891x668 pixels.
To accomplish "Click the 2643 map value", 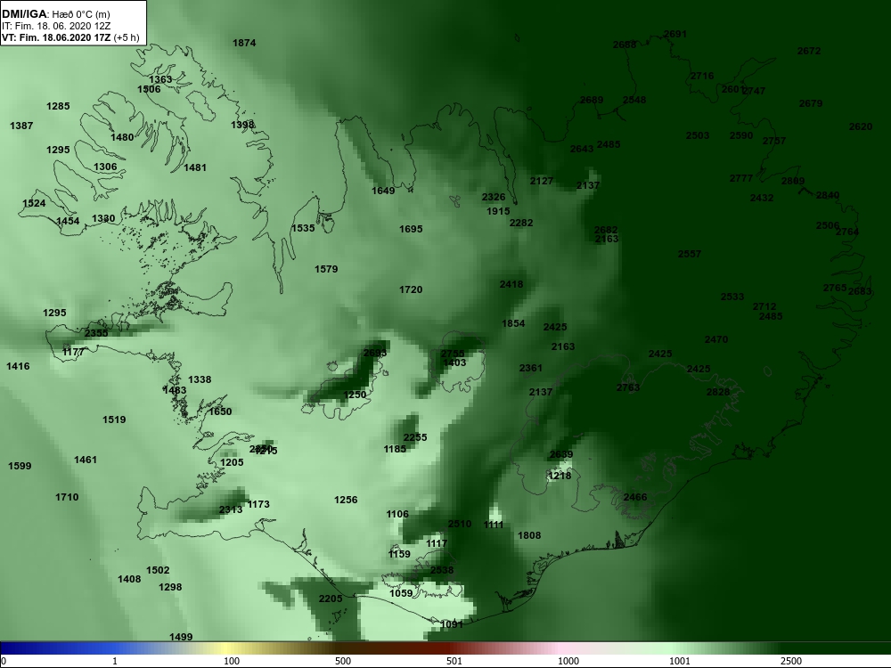I will [x=582, y=149].
